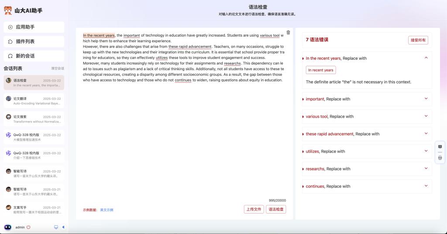Click the red logout power icon
Viewport: 447px width, 234px height.
coord(28,227)
